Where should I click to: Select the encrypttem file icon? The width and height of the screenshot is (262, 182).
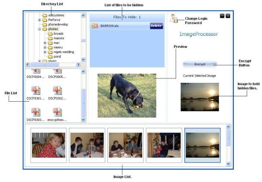[57, 112]
